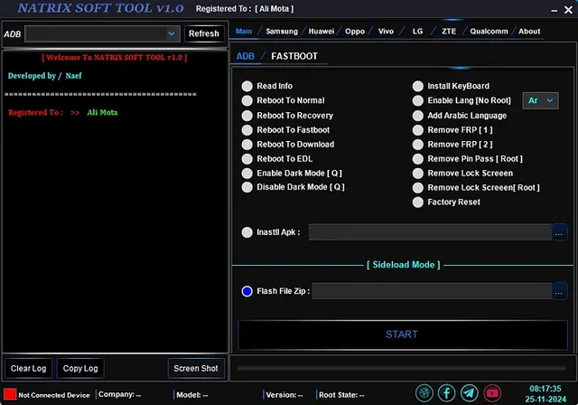Open the Ar language dropdown
Screen dimensions: 578x405
540,100
